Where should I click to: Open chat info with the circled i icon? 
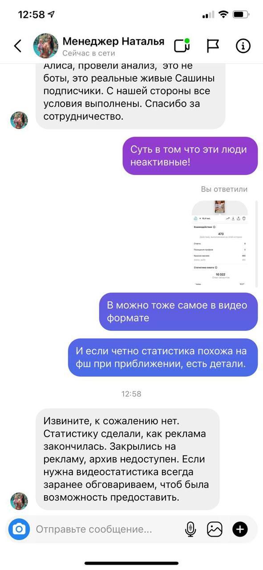point(243,46)
